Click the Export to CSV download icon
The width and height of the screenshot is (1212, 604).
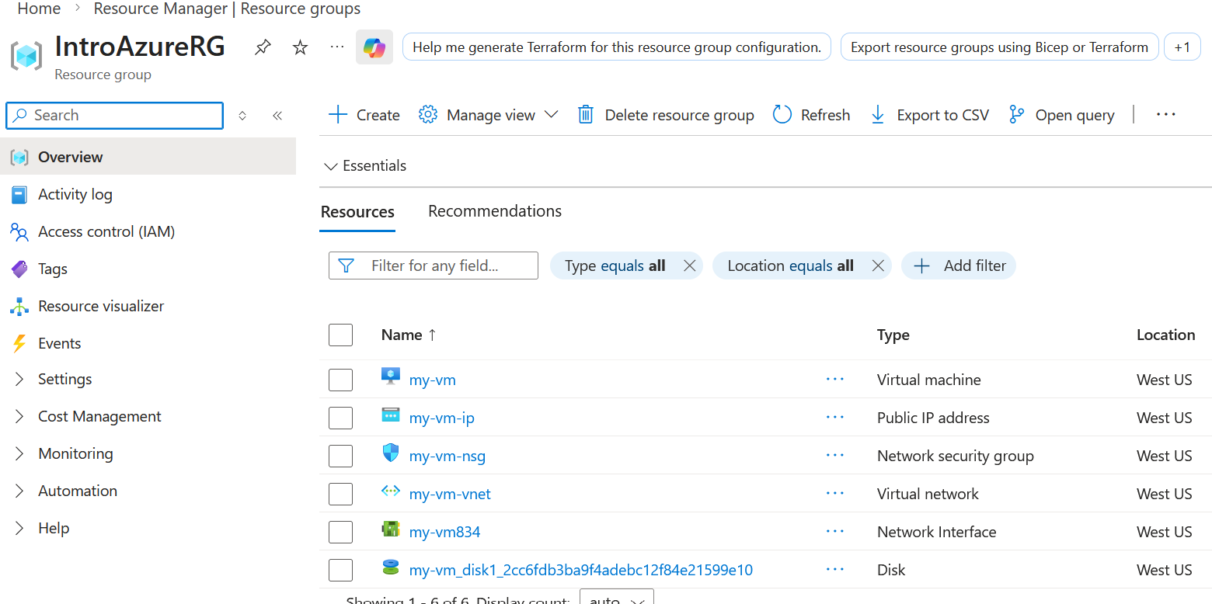click(x=878, y=115)
